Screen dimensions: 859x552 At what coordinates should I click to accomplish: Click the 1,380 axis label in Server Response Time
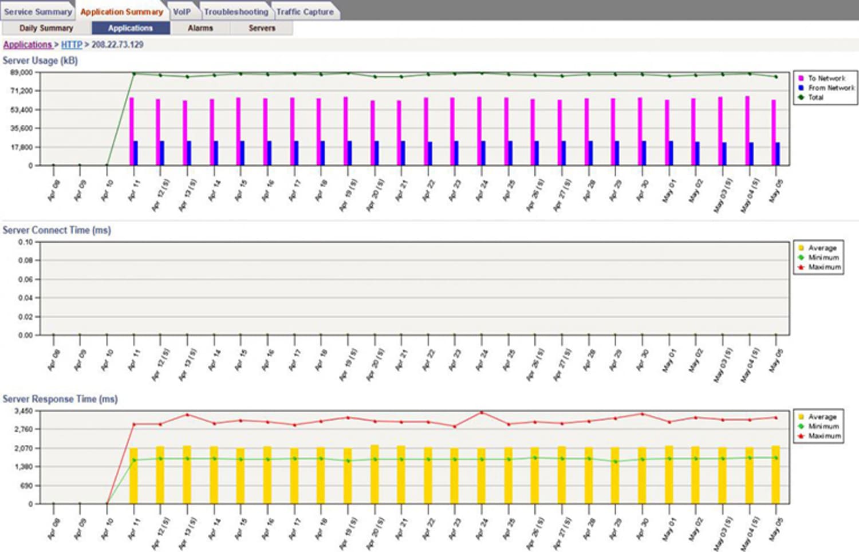23,467
